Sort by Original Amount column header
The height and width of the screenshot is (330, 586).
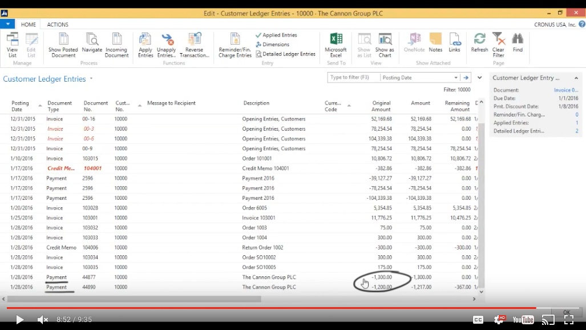(381, 106)
